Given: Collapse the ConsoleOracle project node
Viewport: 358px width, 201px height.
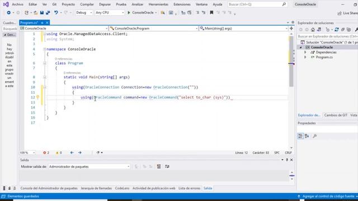Looking at the screenshot, I should [x=301, y=47].
